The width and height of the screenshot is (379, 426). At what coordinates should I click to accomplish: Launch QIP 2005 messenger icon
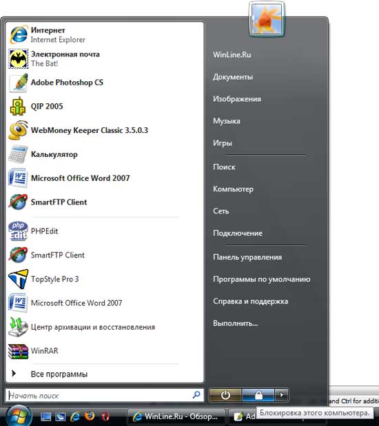tap(18, 106)
